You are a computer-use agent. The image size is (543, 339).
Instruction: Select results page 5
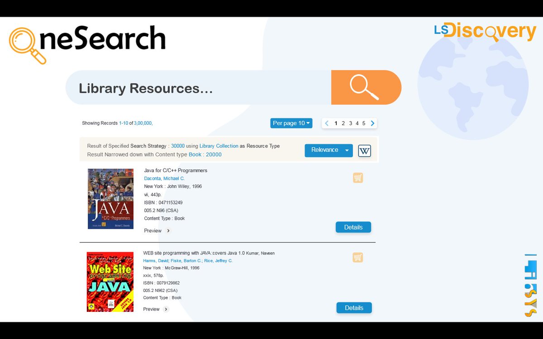click(x=364, y=123)
